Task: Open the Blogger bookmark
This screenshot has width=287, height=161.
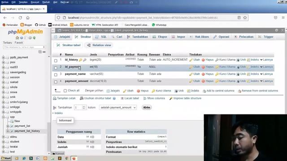Action: pos(26,25)
